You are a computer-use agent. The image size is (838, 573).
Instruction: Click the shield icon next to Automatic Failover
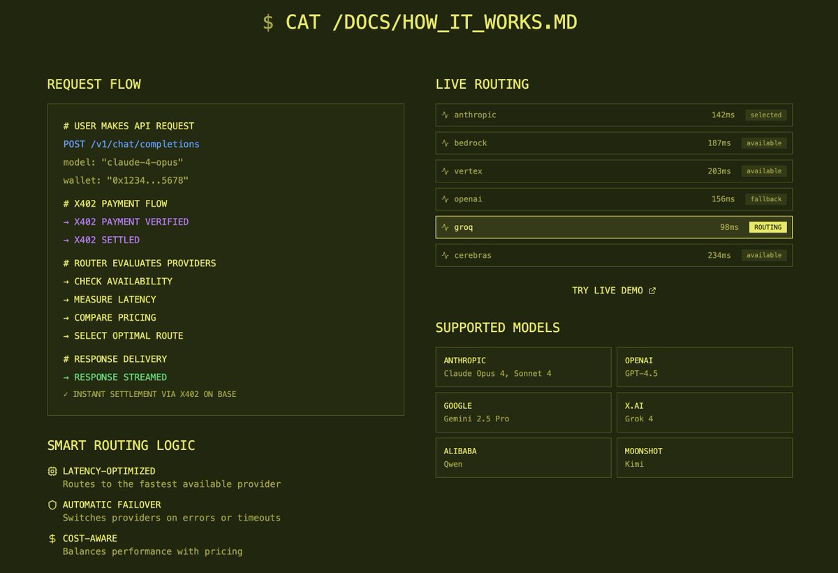[x=52, y=505]
